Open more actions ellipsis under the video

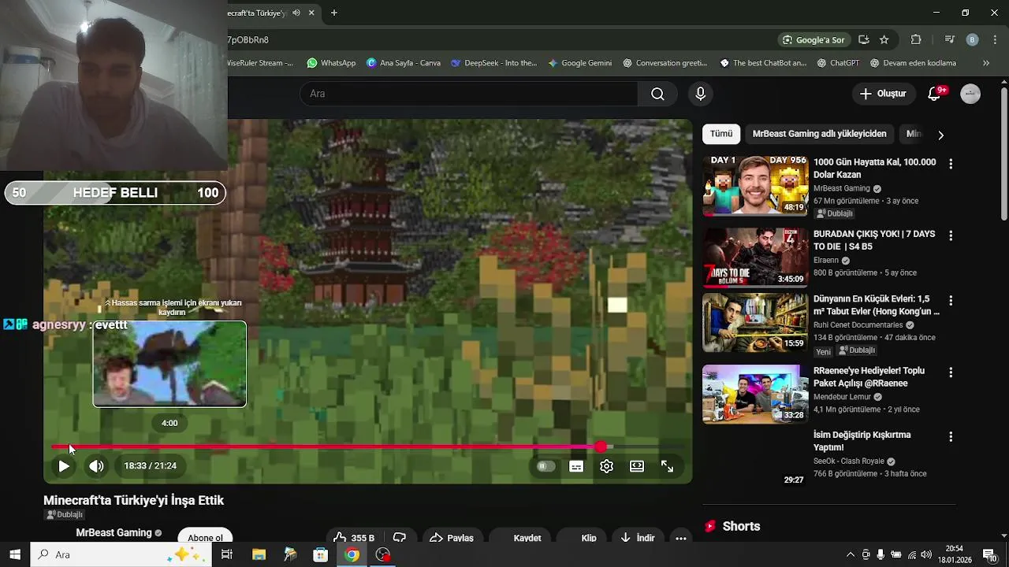tap(681, 538)
